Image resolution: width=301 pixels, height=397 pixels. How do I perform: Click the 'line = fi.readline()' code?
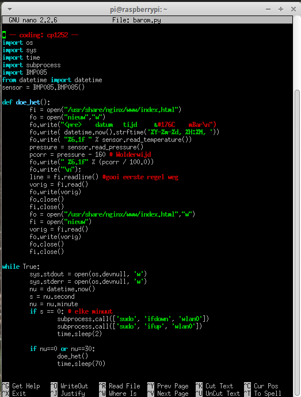64,177
